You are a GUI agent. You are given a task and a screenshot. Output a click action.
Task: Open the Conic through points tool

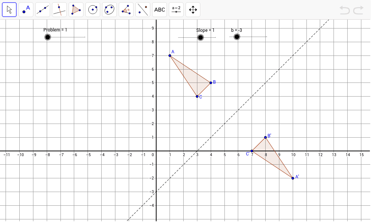109,9
